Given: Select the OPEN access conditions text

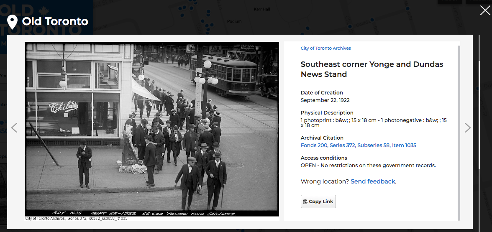Looking at the screenshot, I should (x=368, y=166).
